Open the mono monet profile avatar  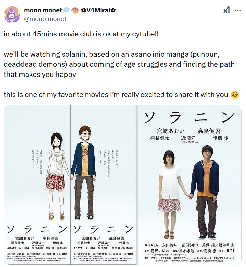coord(12,14)
